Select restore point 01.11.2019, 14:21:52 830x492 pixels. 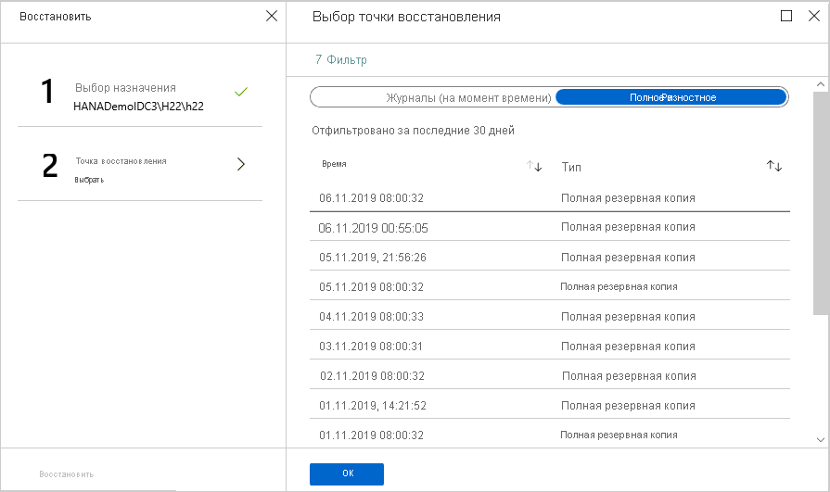tap(550, 405)
